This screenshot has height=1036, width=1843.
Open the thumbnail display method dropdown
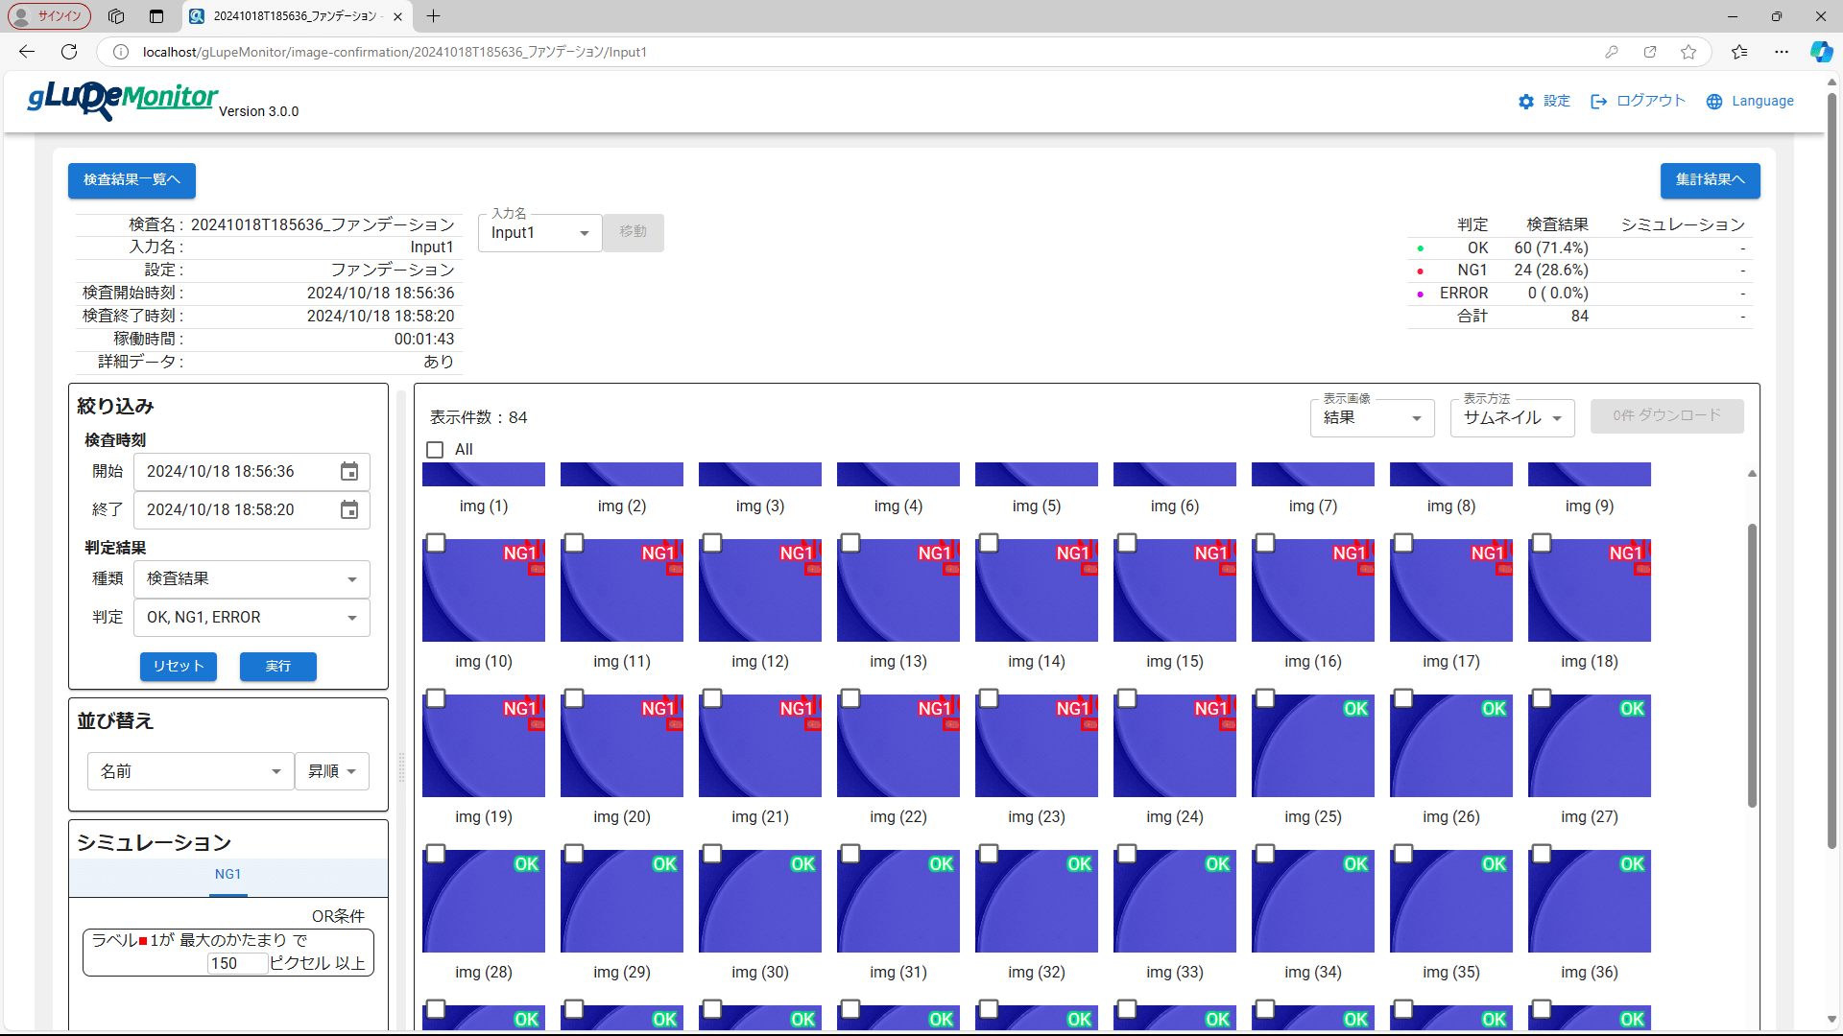coord(1512,418)
